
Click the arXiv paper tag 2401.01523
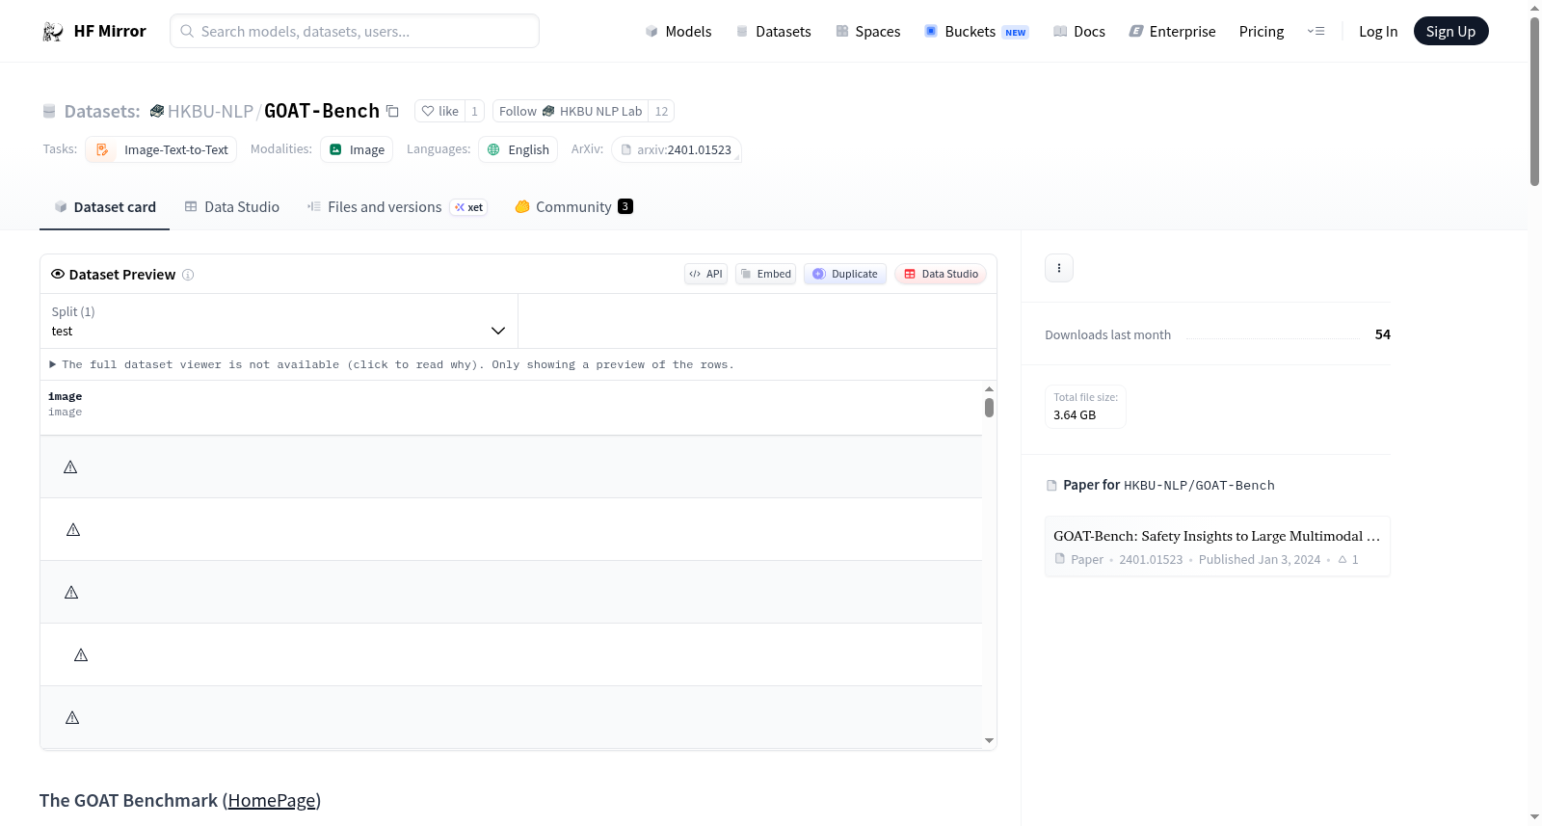point(677,149)
